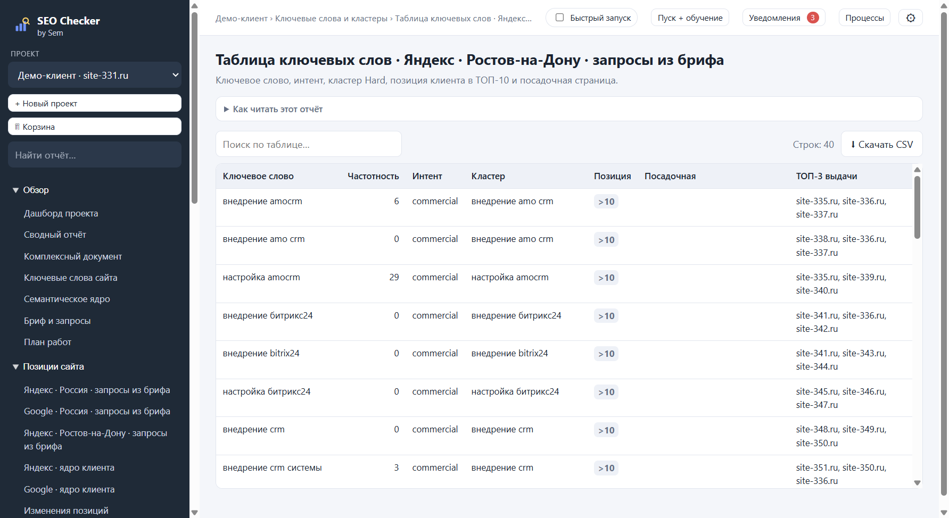The width and height of the screenshot is (949, 518).
Task: Open Яндекс · Россия · запросы из брифа
Action: pos(97,390)
